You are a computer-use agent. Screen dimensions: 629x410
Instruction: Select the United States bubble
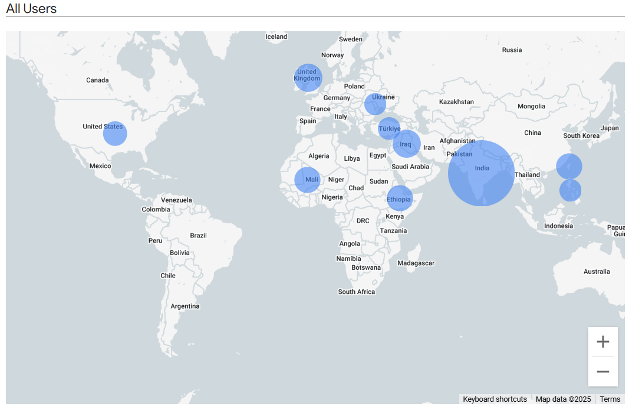click(115, 134)
